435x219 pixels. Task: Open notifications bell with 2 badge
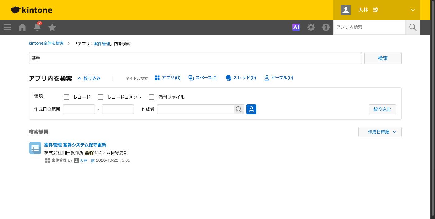37,27
